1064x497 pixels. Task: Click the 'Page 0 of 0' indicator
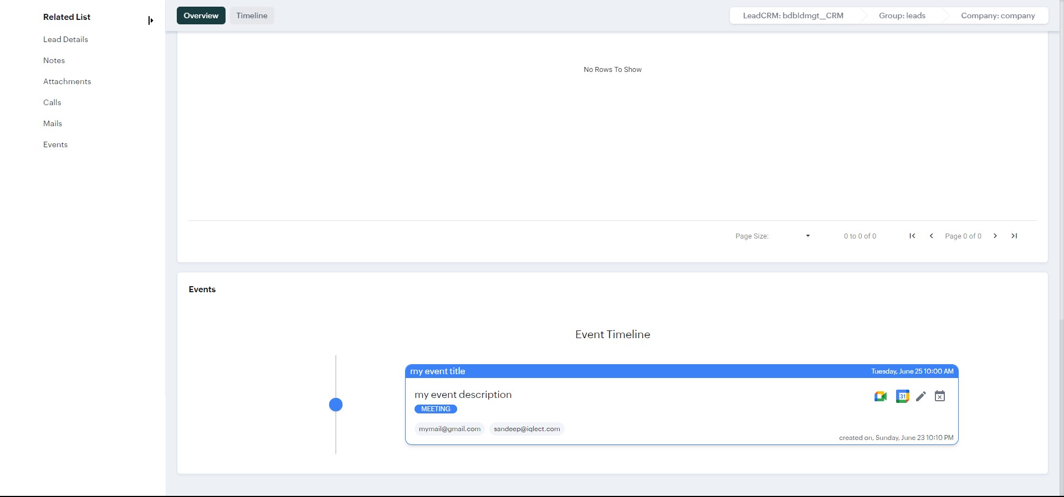coord(963,236)
